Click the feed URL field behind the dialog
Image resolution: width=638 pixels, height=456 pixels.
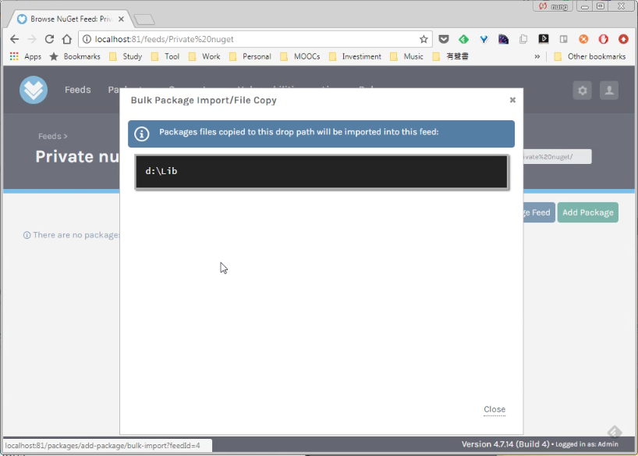pyautogui.click(x=557, y=156)
